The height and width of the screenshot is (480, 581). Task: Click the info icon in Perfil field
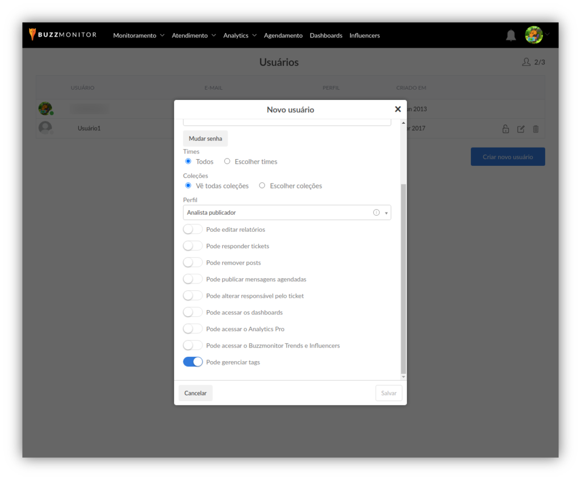point(376,212)
